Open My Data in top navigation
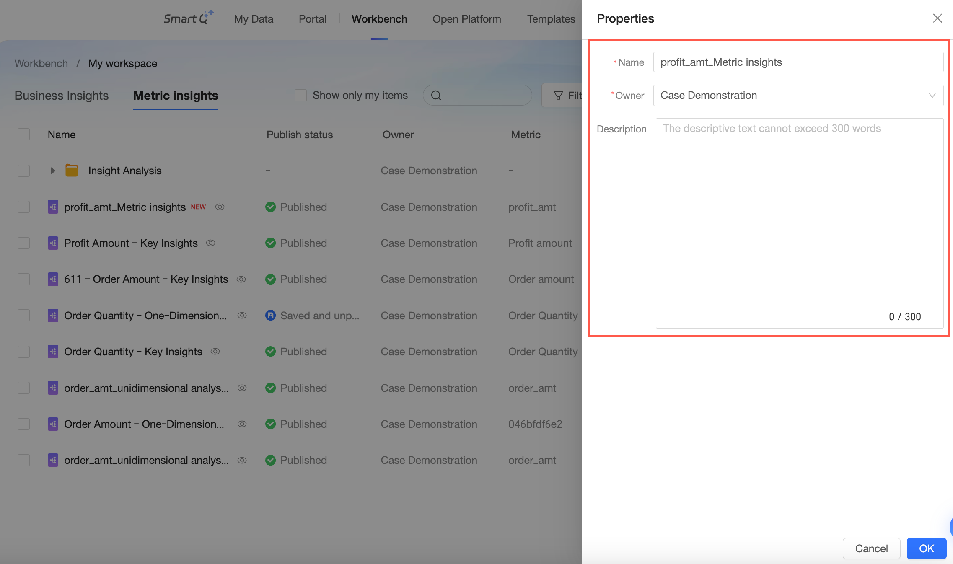Viewport: 953px width, 564px height. coord(254,19)
